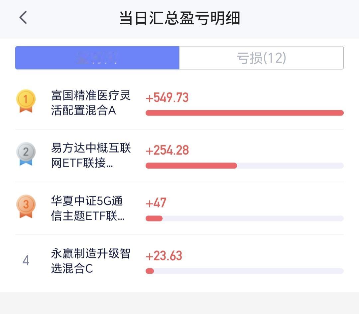
Task: Open 华夏中证5G通信主题ETF联 fund
Action: coord(88,208)
